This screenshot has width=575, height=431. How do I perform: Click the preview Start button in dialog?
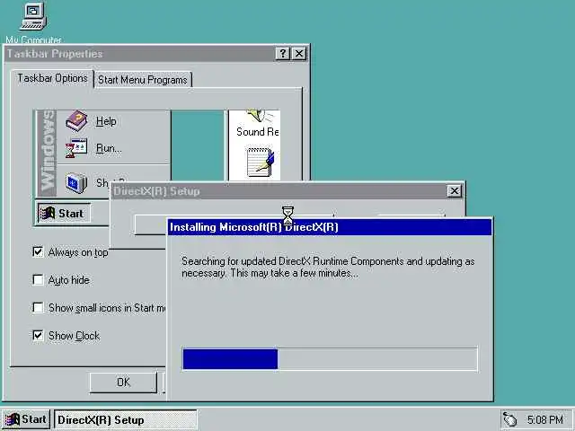click(63, 214)
